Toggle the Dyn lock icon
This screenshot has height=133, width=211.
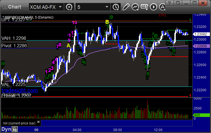15,129
